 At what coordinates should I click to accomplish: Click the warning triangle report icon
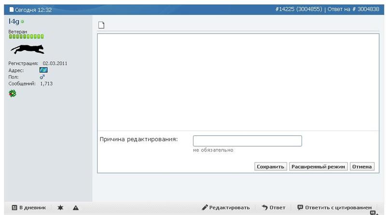click(75, 208)
